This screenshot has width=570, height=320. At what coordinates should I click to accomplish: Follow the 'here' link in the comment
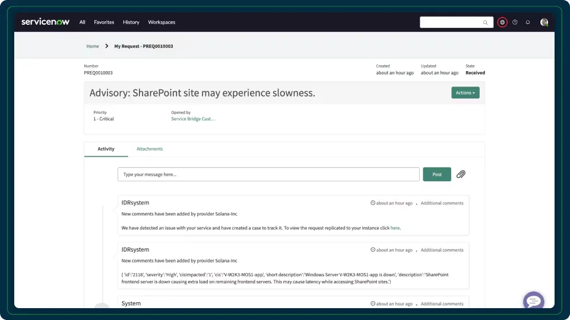click(395, 228)
